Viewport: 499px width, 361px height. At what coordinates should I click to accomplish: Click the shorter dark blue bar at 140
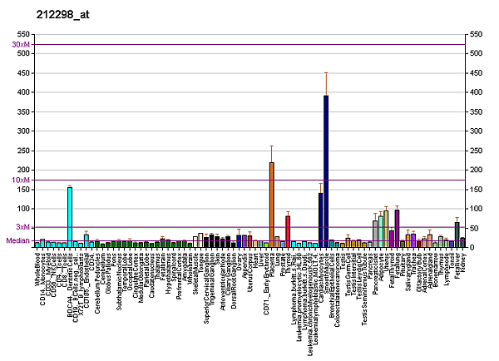point(320,220)
